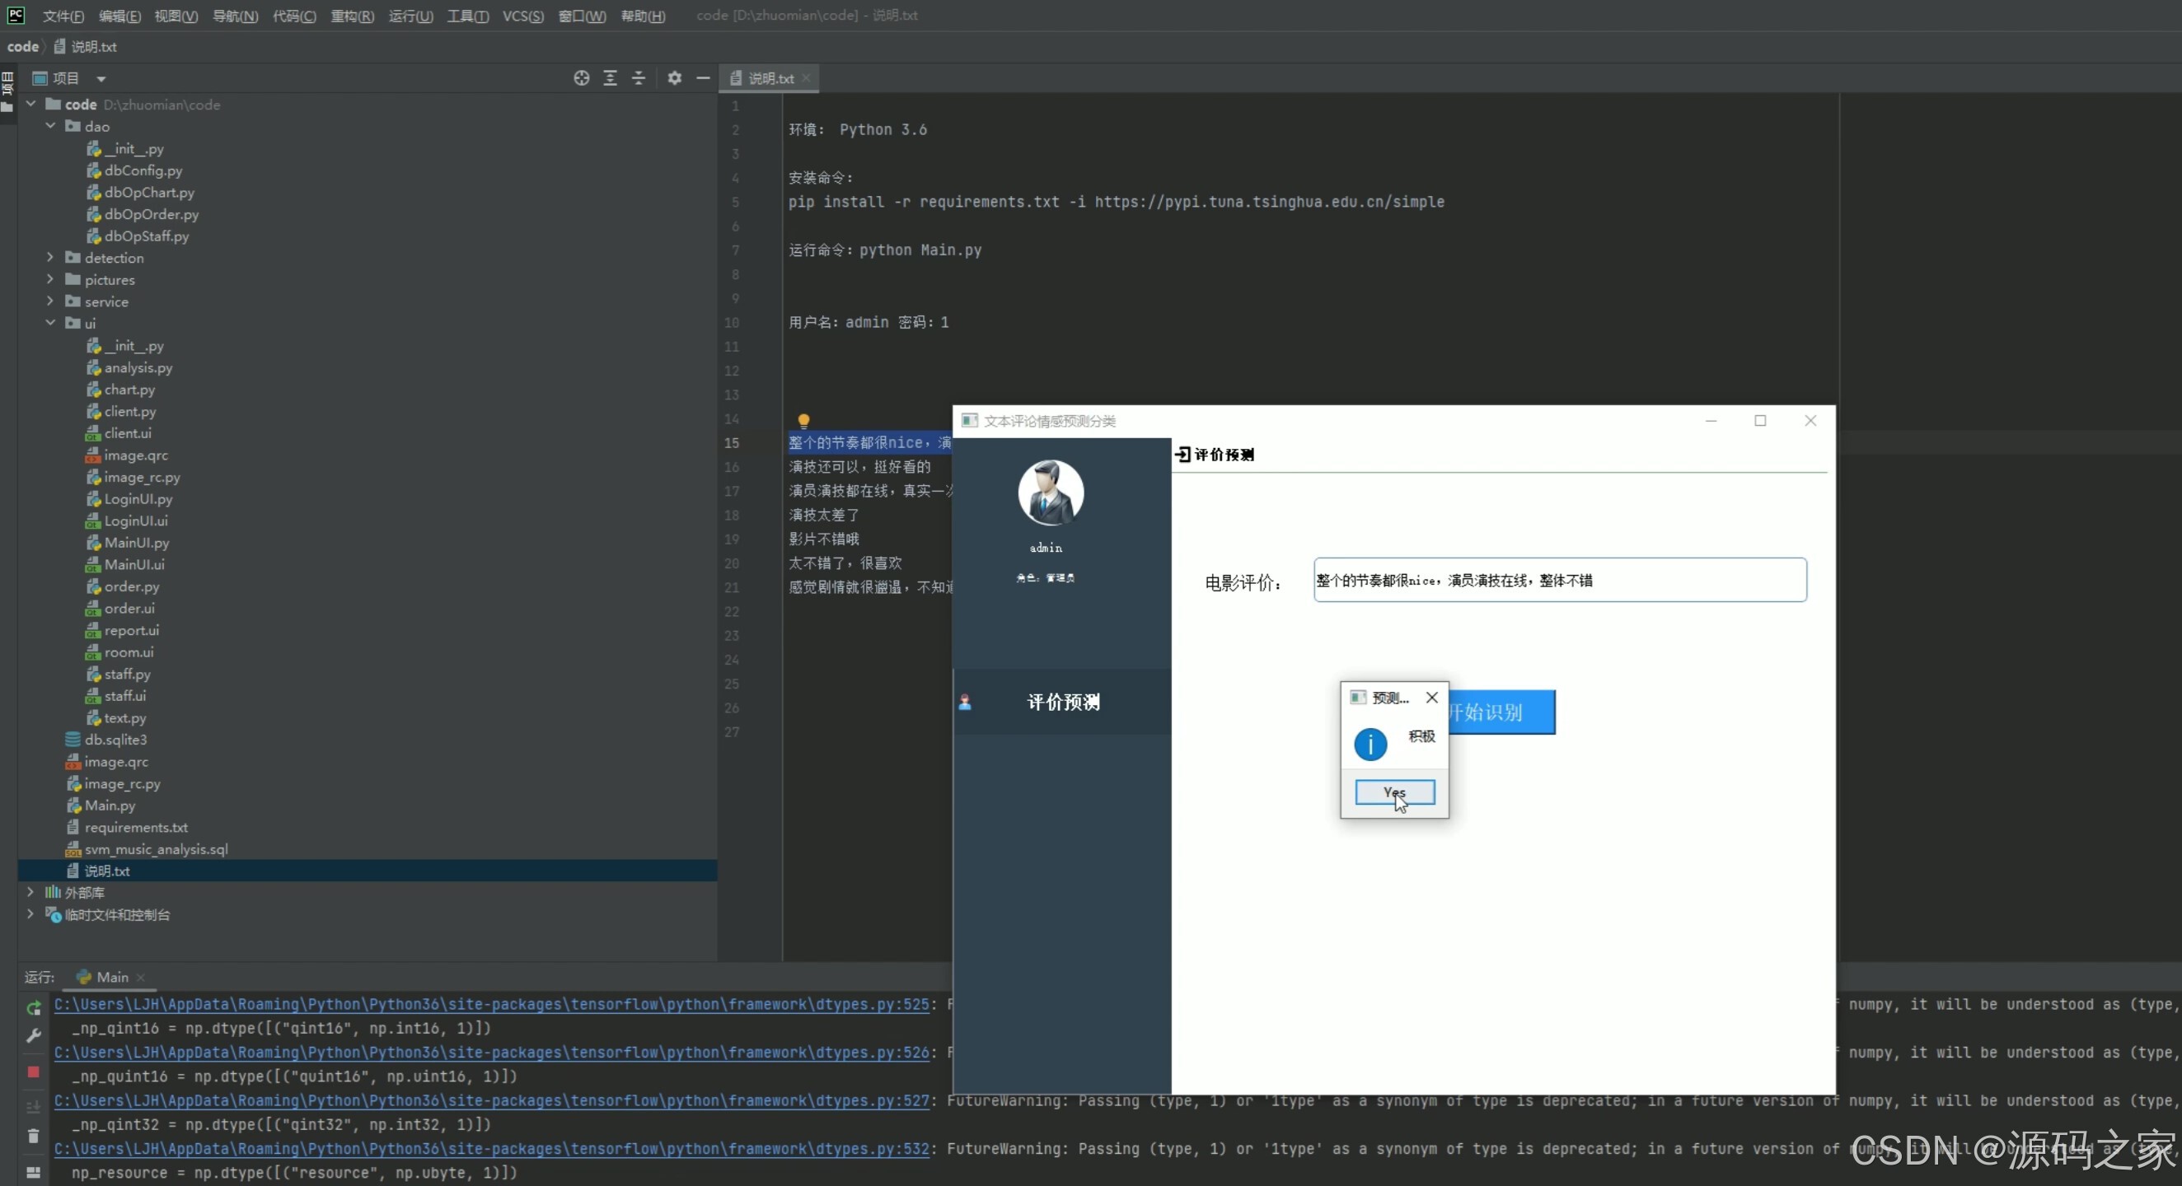This screenshot has width=2182, height=1186.
Task: Expand the detection folder
Action: [51, 257]
